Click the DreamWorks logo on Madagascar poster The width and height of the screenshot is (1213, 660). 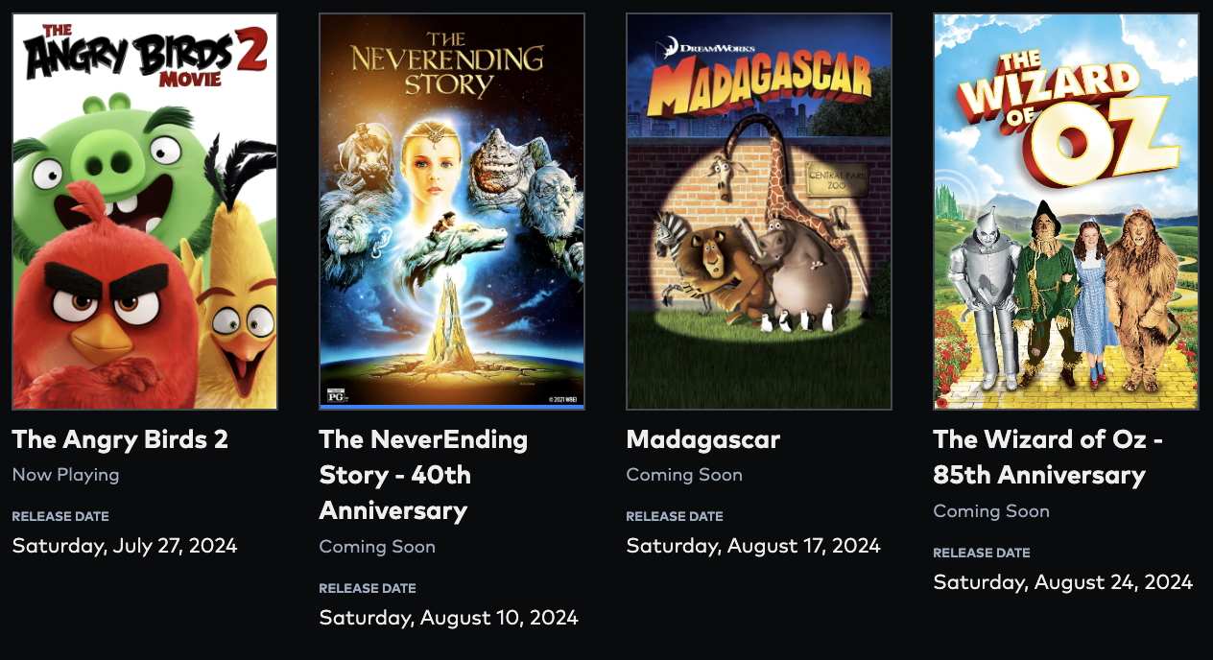(x=704, y=44)
